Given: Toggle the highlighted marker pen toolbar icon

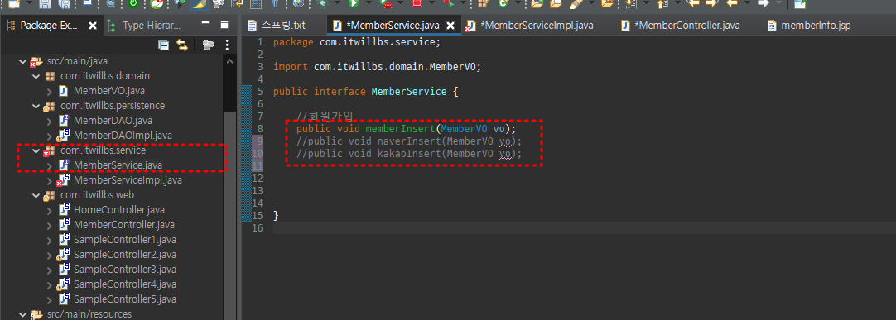Looking at the screenshot, I should [198, 4].
